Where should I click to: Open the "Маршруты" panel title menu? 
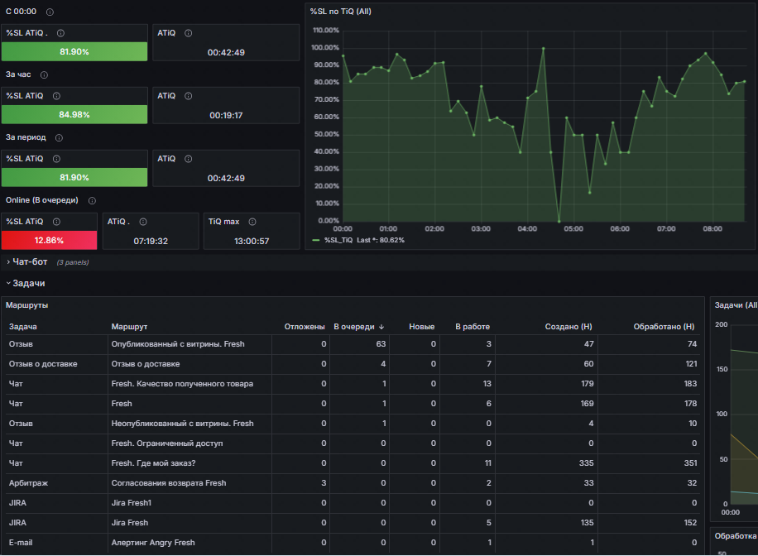26,305
